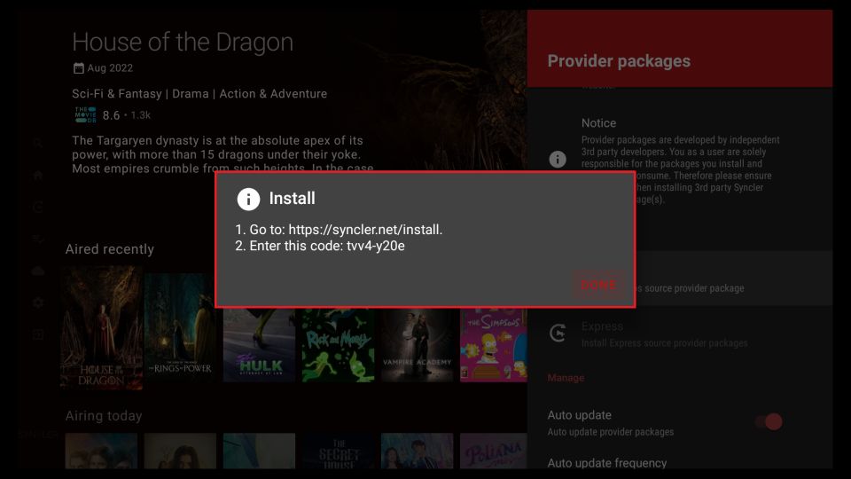Click the cloud icon in left sidebar
The width and height of the screenshot is (851, 479).
pyautogui.click(x=37, y=271)
